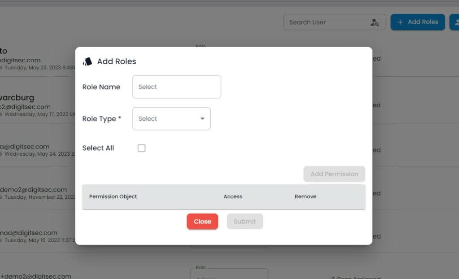Click the Tuesday, May 16, 2023 timestamp
This screenshot has width=459, height=279.
point(39,240)
